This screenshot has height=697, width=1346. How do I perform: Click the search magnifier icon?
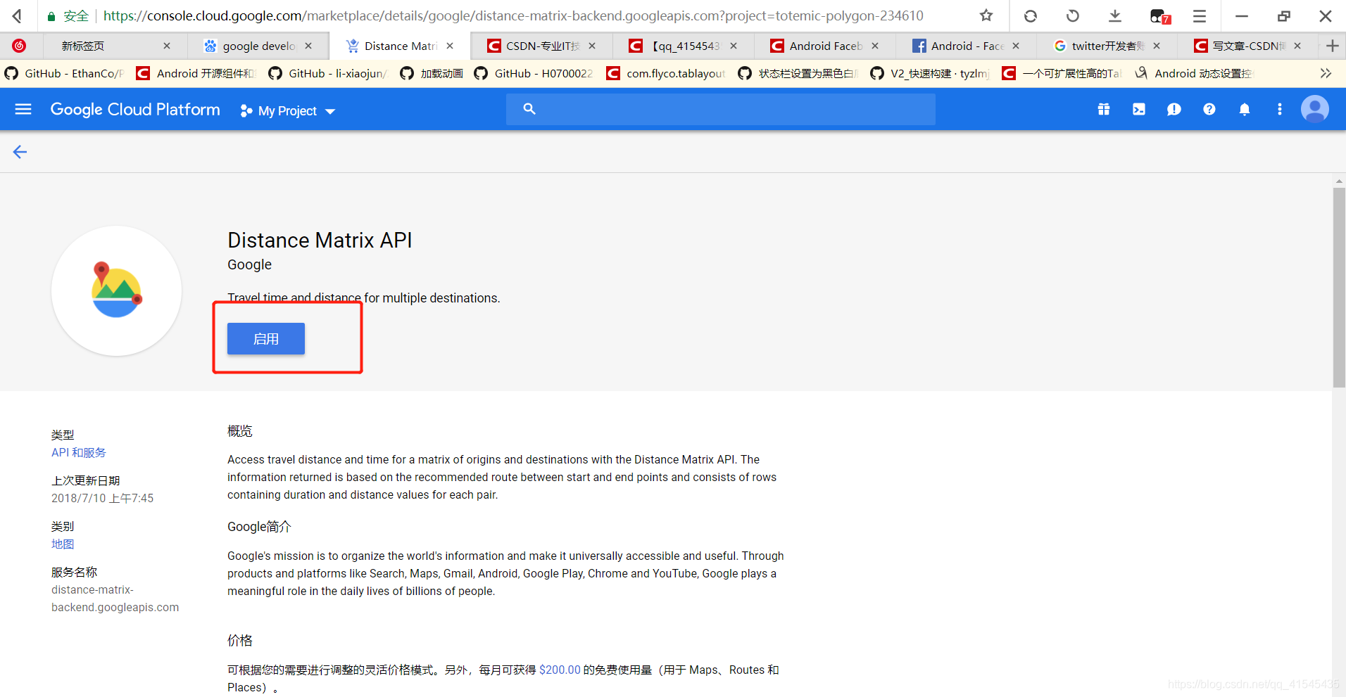[529, 109]
